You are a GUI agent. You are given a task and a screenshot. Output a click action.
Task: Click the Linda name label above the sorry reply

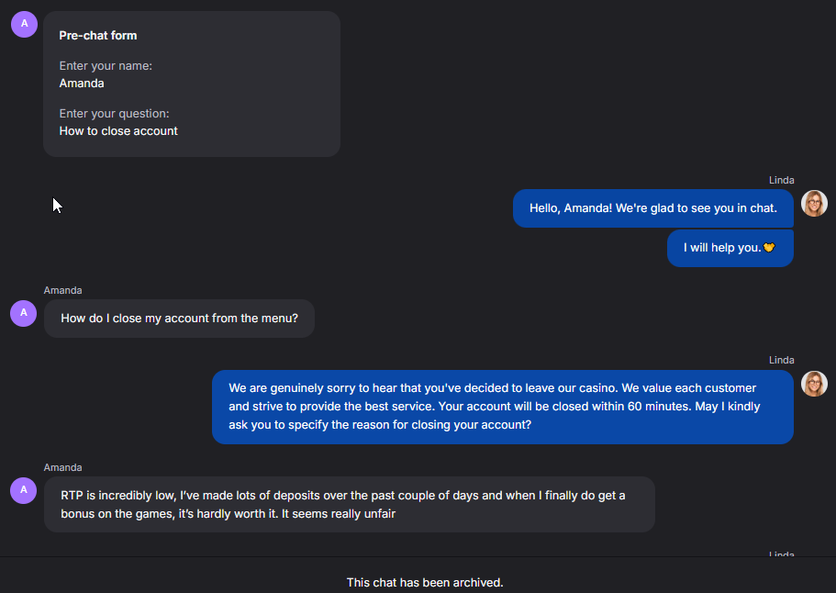click(x=781, y=360)
